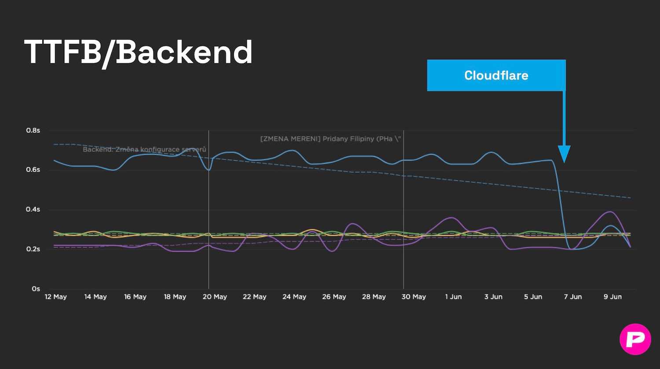This screenshot has width=660, height=369.
Task: Click the 12 May axis label
Action: click(x=55, y=296)
